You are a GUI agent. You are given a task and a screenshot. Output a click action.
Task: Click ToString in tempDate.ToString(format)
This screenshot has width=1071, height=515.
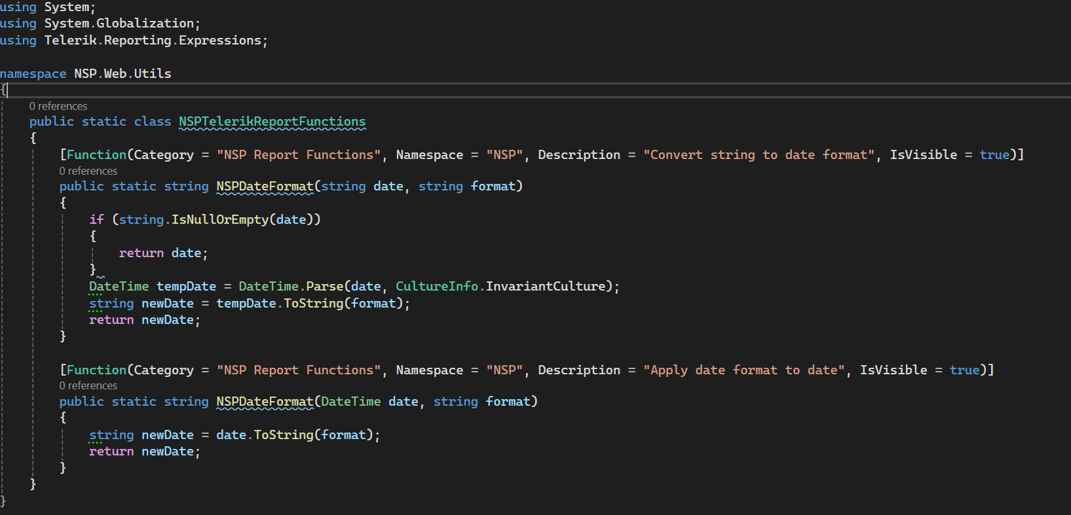click(313, 303)
